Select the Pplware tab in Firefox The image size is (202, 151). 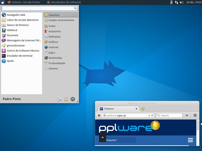(118, 109)
